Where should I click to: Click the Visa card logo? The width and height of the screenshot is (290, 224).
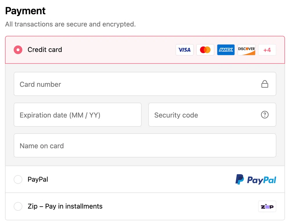(x=184, y=50)
